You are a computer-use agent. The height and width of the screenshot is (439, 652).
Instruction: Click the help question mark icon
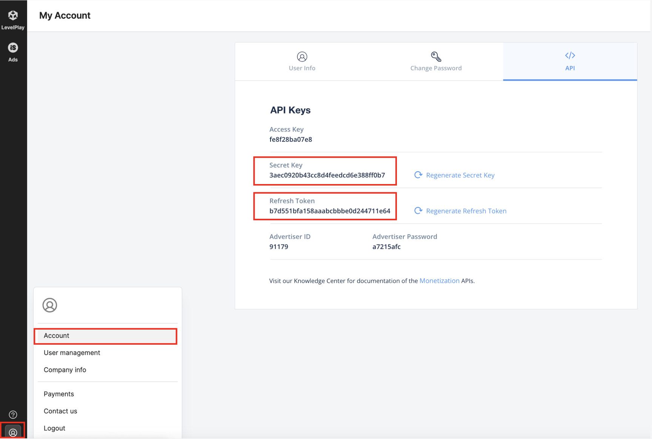pyautogui.click(x=13, y=415)
